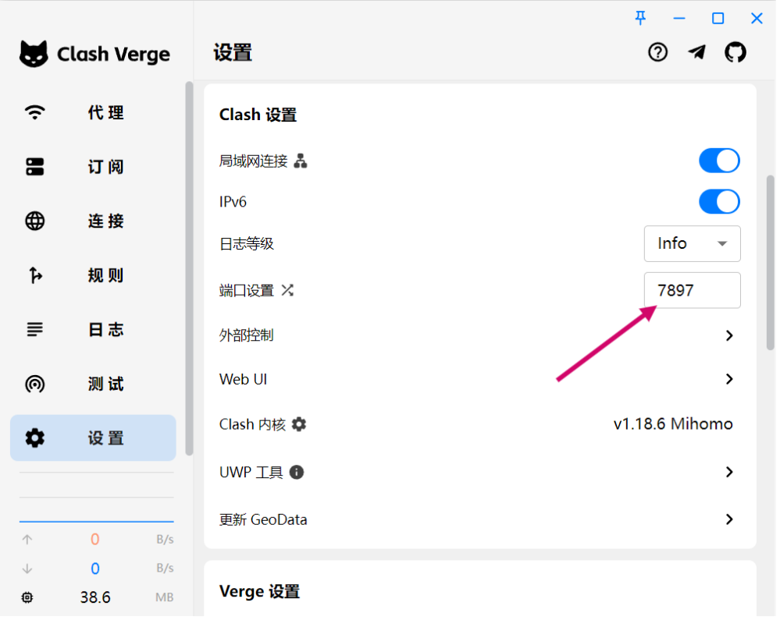
Task: Minimize the Clash Verge window
Action: pyautogui.click(x=679, y=19)
